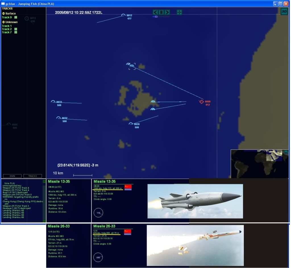Switch to 3D view

pos(284,11)
